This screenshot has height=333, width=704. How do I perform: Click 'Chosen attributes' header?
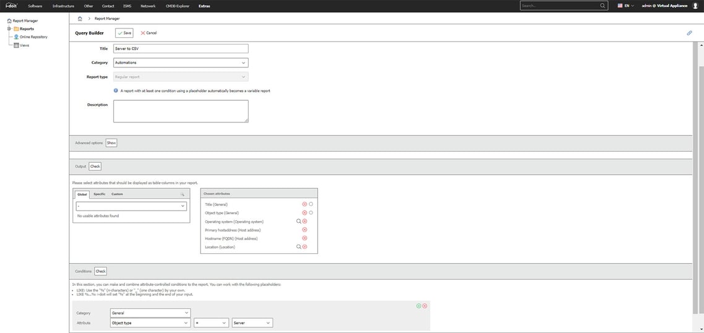217,194
